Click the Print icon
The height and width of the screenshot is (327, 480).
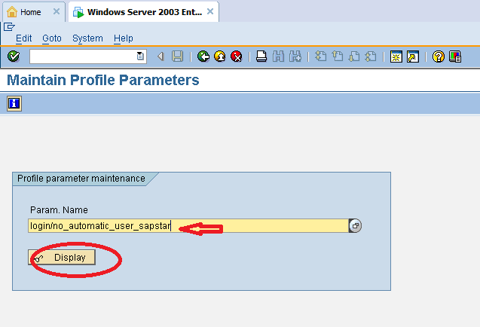pyautogui.click(x=261, y=57)
